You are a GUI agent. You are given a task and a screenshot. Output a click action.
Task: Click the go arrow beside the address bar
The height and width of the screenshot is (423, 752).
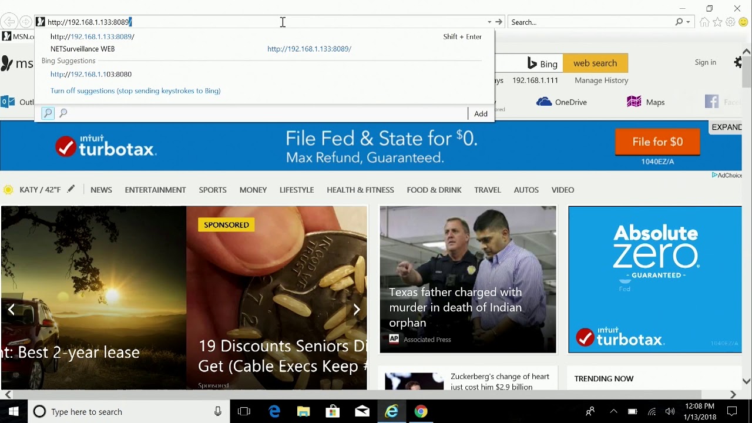[499, 22]
